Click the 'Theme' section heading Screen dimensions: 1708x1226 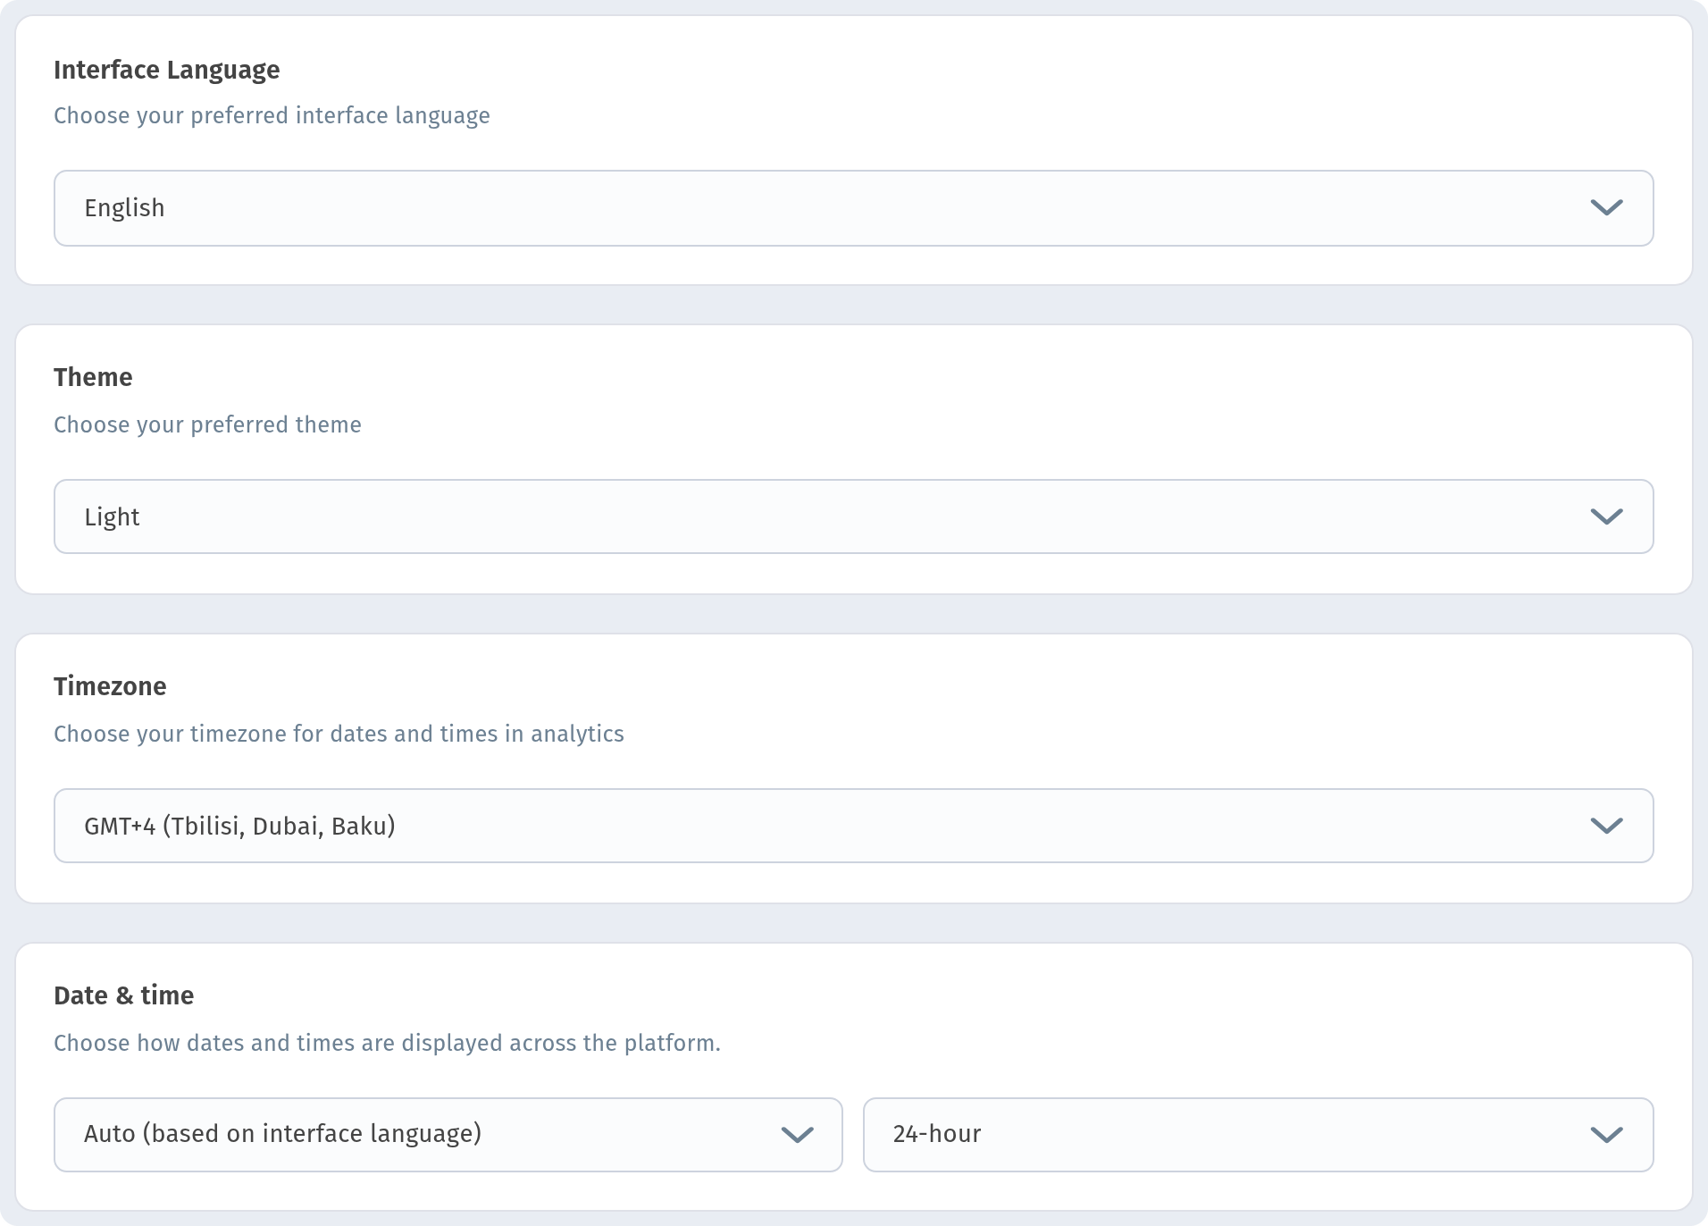tap(93, 377)
